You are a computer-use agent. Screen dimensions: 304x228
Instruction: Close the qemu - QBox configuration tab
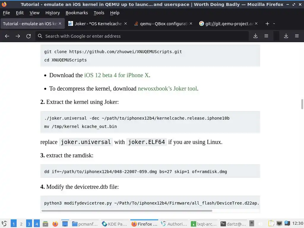click(191, 23)
